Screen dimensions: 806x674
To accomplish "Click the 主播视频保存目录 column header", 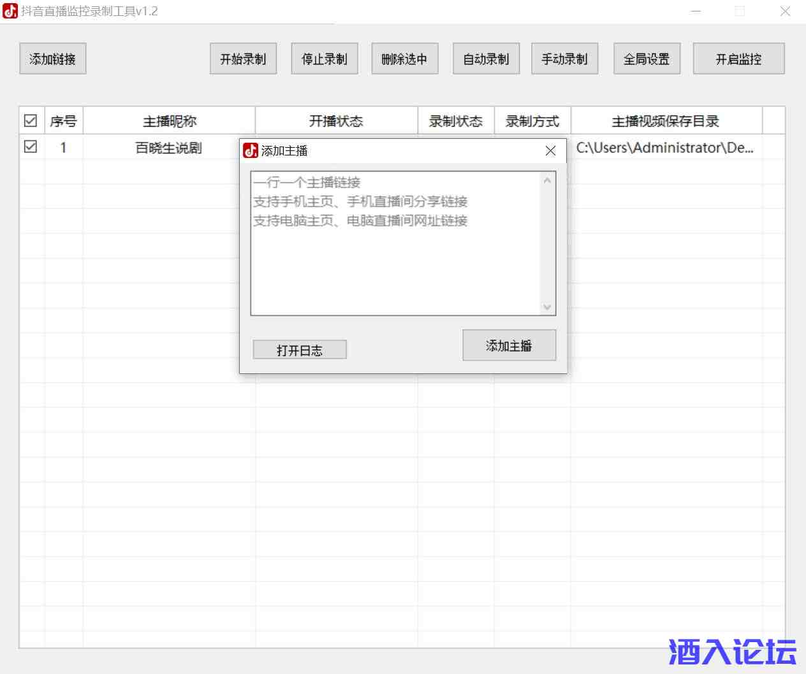I will pyautogui.click(x=666, y=121).
